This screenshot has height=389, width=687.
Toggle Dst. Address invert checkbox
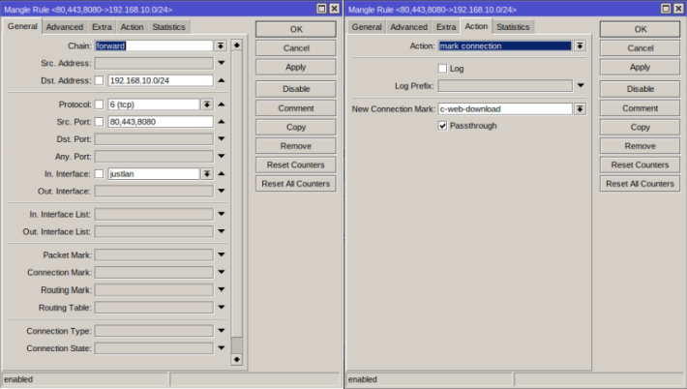[x=100, y=80]
